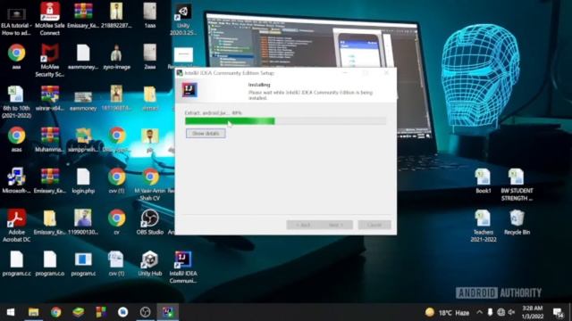Screen dimensions: 572x321
Task: Click the network icon in system tray
Action: [500, 312]
